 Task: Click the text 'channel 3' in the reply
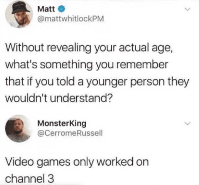coord(30,178)
